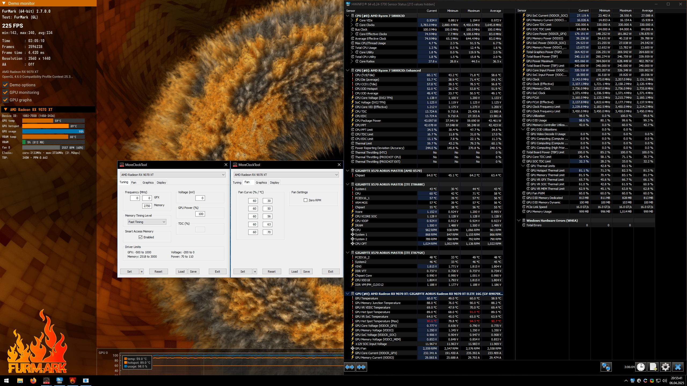Close sensors with blue X icon
Viewport: 687px width, 386px height.
pyautogui.click(x=678, y=367)
